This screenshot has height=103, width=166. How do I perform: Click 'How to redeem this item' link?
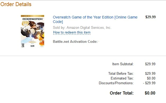(72, 32)
